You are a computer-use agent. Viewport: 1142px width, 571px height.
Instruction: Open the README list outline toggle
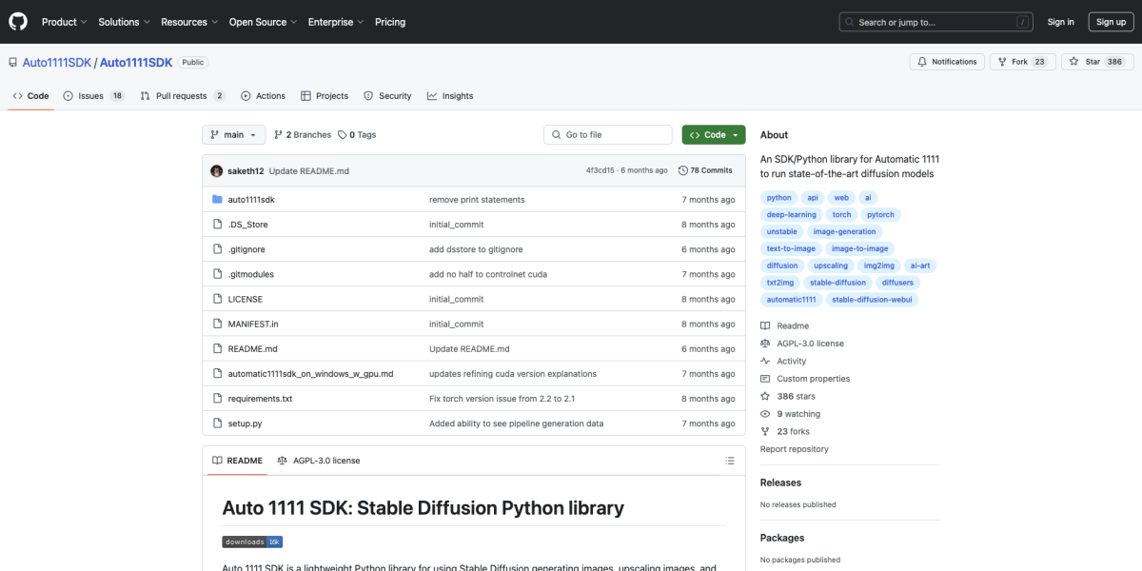click(x=730, y=461)
